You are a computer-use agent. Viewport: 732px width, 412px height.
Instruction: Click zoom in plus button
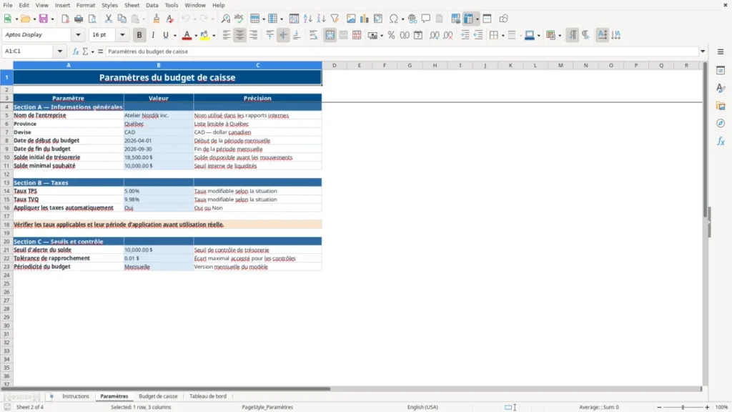pos(707,407)
